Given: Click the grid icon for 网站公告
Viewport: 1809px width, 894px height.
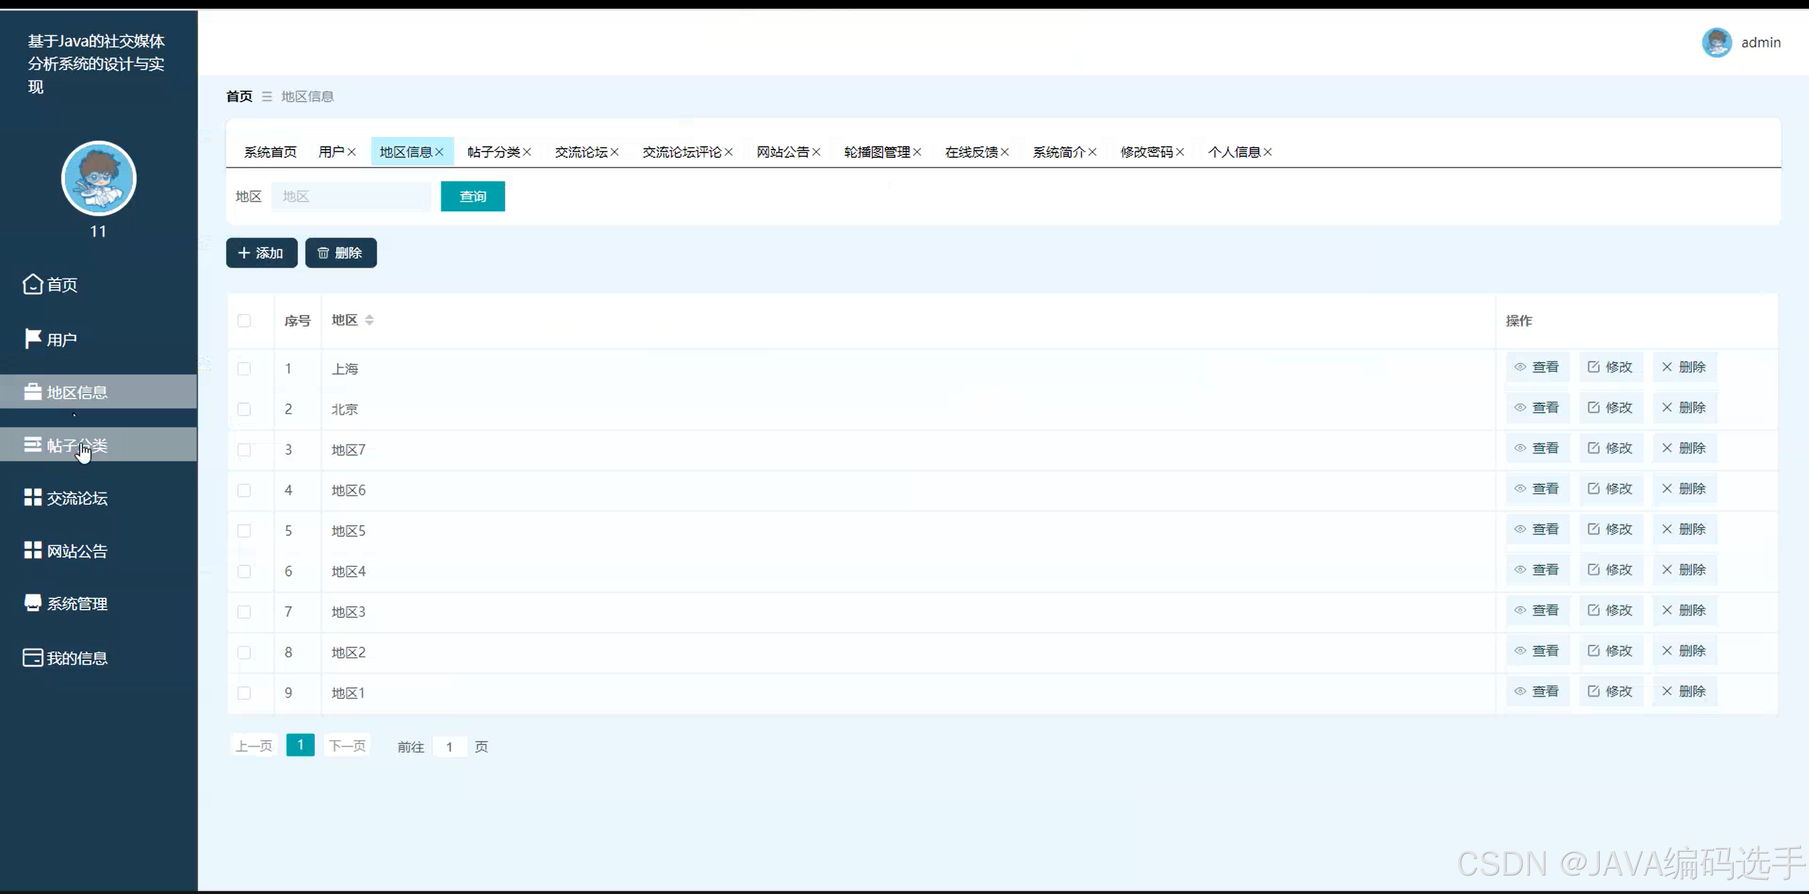Looking at the screenshot, I should click(x=32, y=551).
